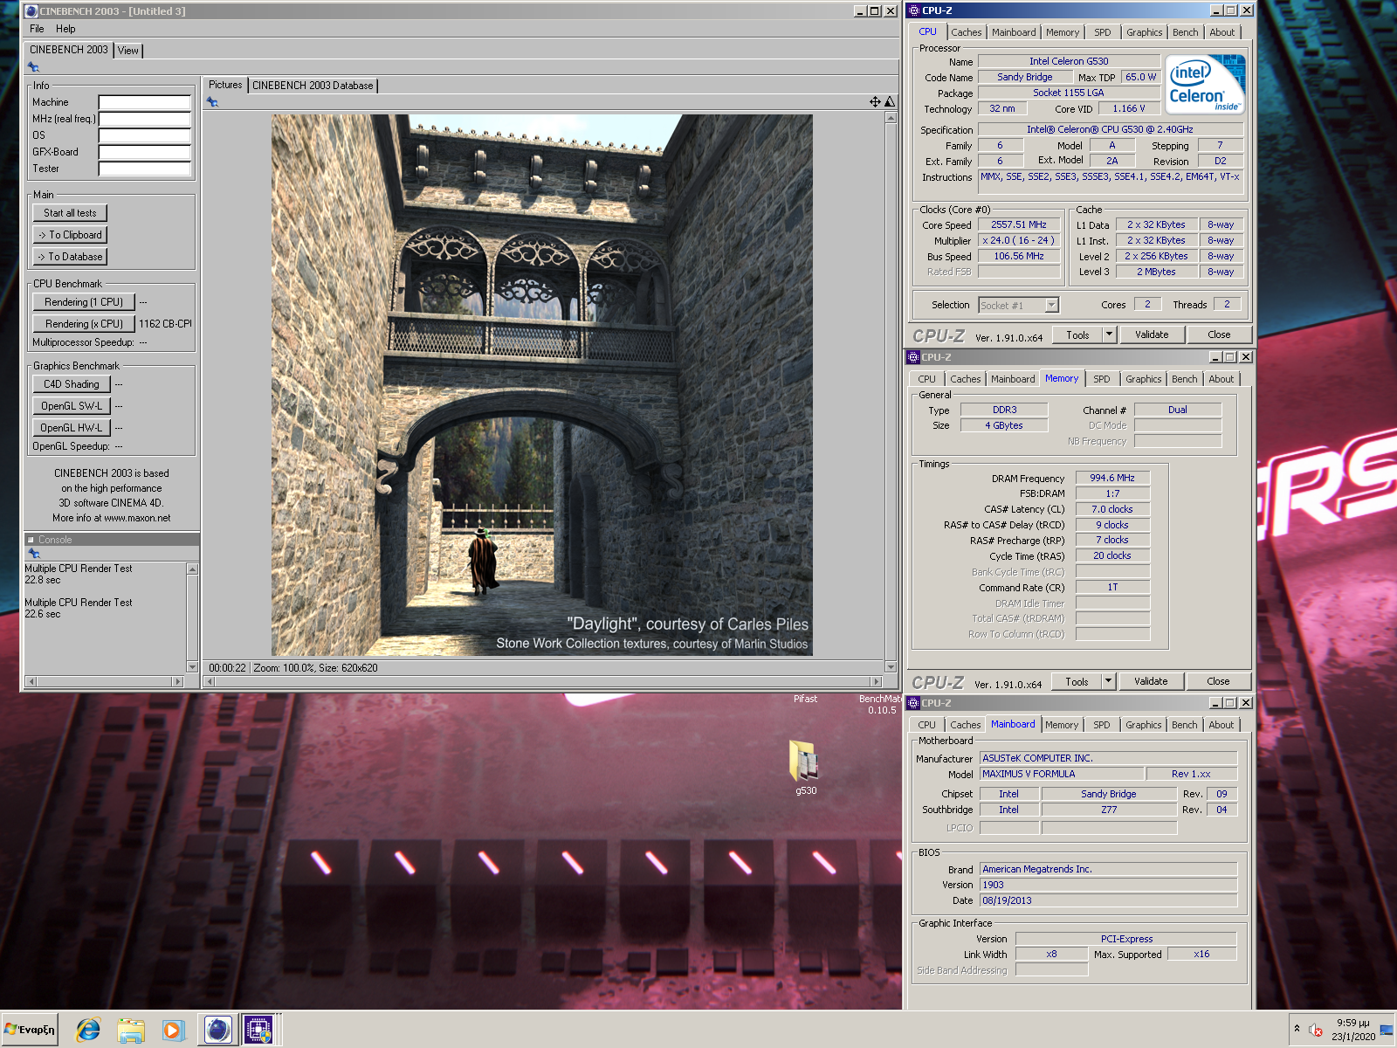This screenshot has width=1397, height=1048.
Task: Click the triangle icon above picture scrollbar
Action: click(x=890, y=102)
